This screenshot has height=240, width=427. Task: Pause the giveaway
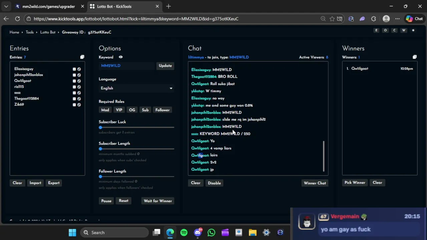click(106, 201)
